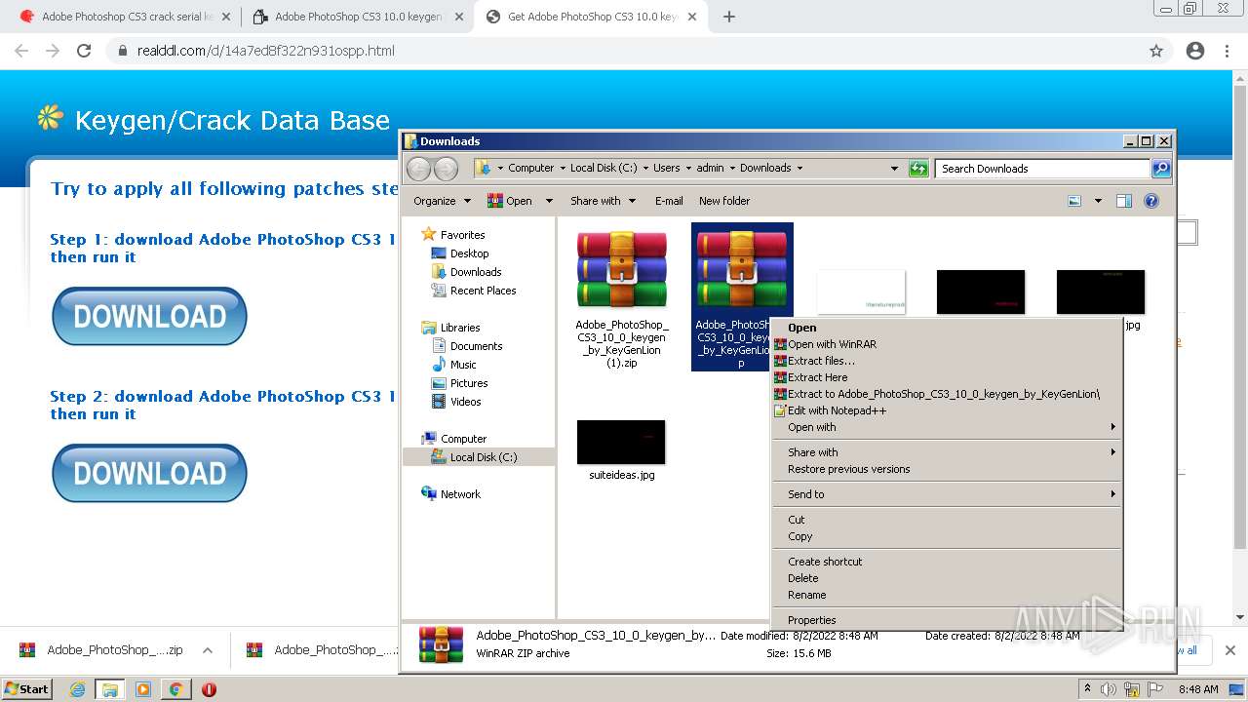Viewport: 1248px width, 702px height.
Task: Select Recent Places under Favorites
Action: [x=483, y=291]
